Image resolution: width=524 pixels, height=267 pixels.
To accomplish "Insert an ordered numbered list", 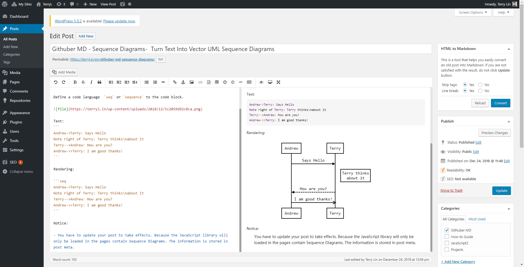I will pos(155,82).
